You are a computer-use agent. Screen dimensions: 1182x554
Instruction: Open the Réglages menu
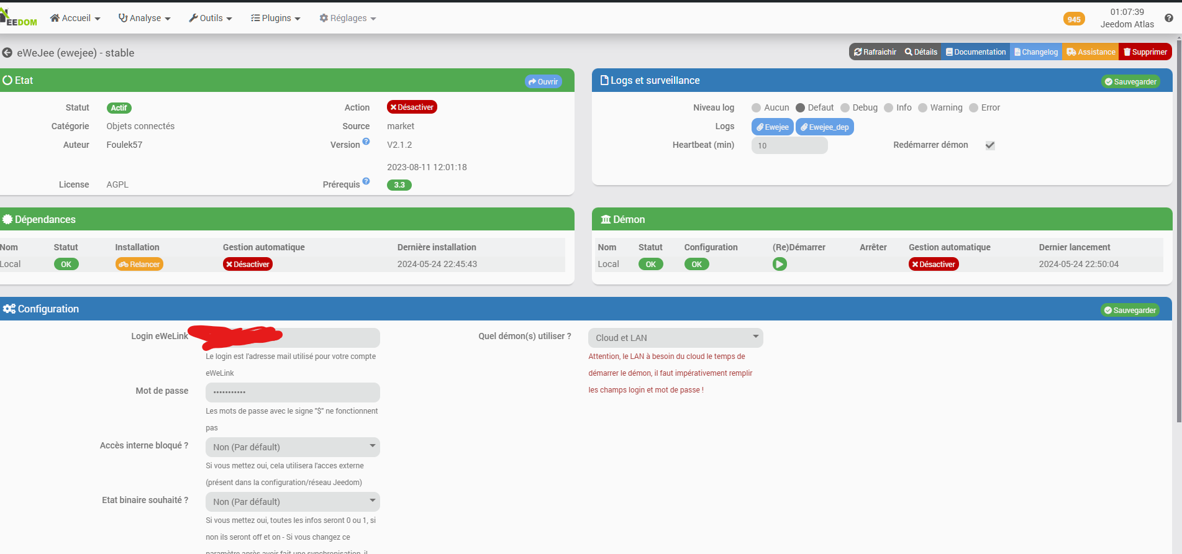(x=348, y=18)
